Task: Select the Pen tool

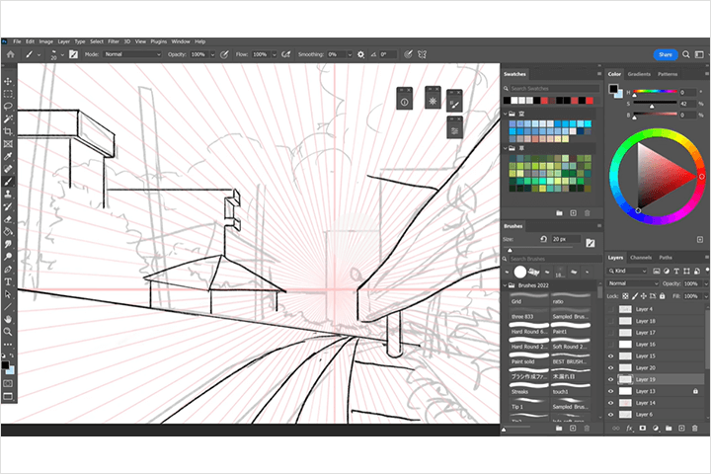Action: tap(8, 270)
